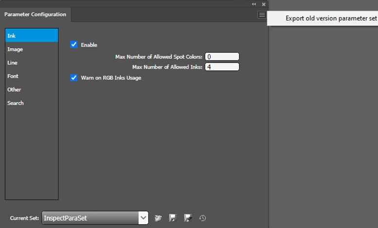Open the panel hamburger menu

click(262, 15)
